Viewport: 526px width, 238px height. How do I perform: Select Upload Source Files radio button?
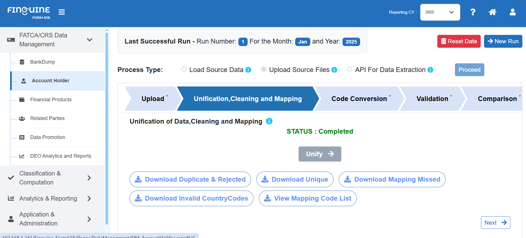click(264, 69)
